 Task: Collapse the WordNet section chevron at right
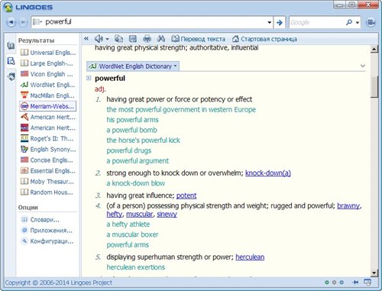(363, 66)
